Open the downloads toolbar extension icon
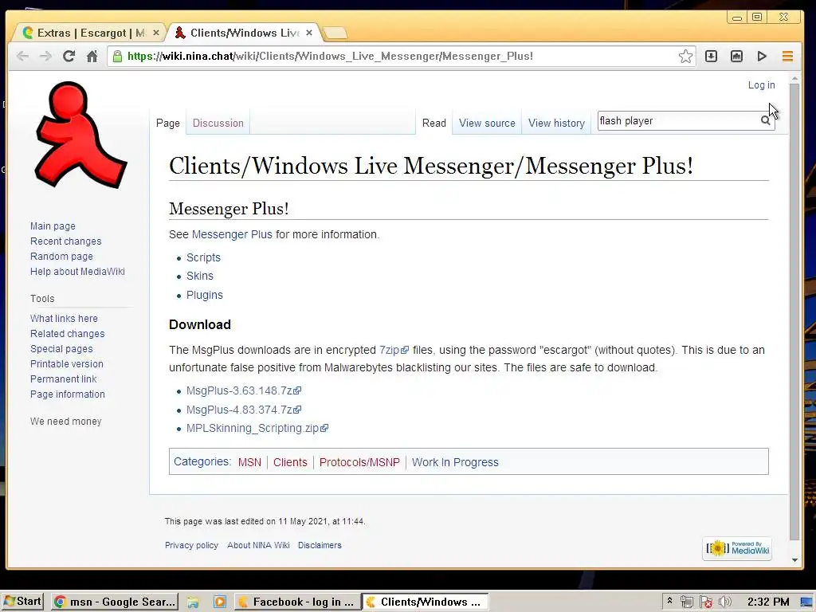Viewport: 816px width, 612px height. point(711,57)
